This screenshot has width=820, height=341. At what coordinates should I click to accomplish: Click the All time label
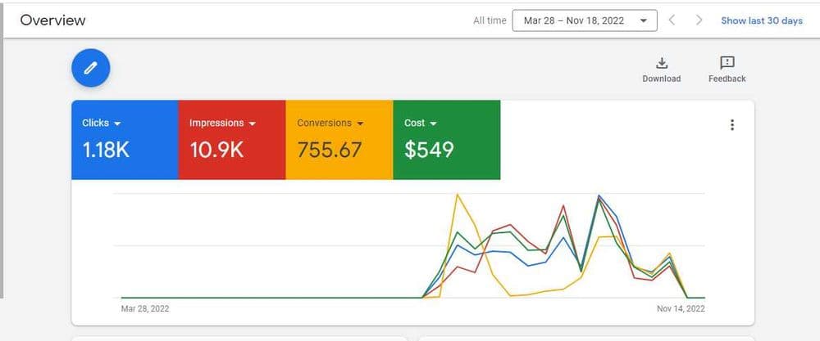pos(490,21)
